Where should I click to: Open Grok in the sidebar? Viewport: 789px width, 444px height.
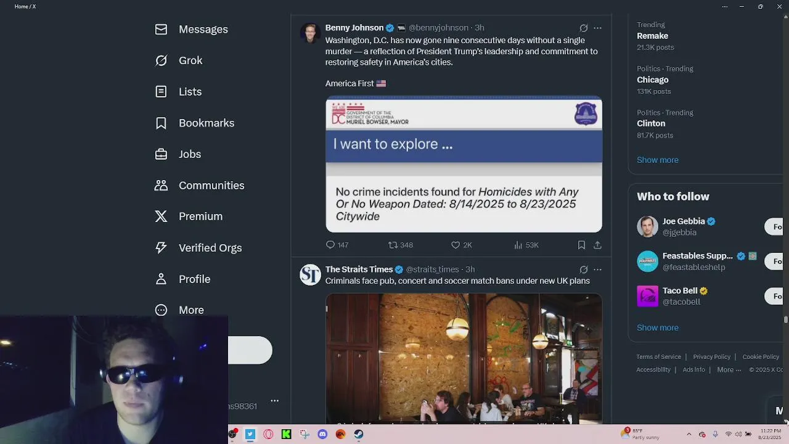pos(179,60)
